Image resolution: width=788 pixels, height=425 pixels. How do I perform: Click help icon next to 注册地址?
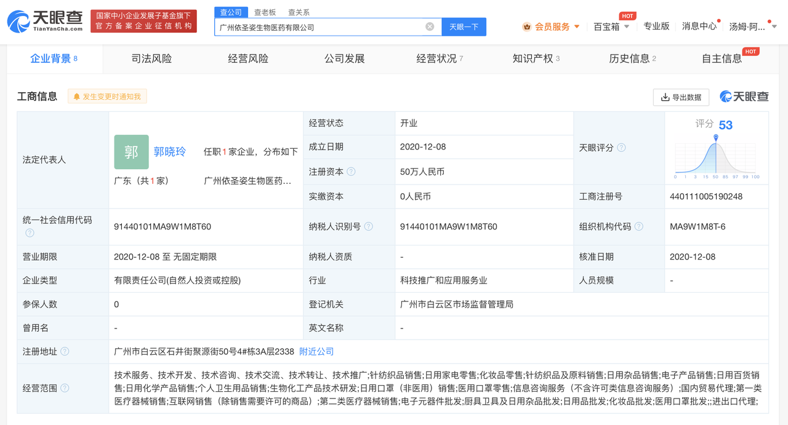click(x=65, y=351)
